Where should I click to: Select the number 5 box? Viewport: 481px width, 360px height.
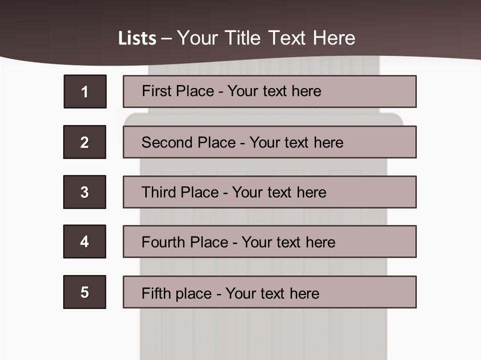click(85, 292)
